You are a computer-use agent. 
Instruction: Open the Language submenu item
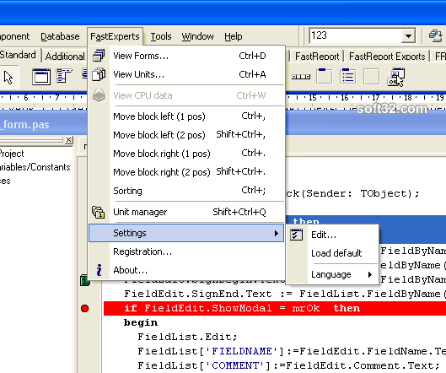coord(332,274)
